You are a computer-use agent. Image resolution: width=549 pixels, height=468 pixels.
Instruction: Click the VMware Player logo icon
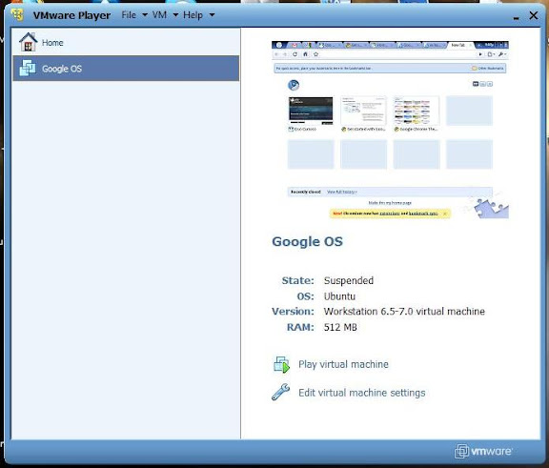[17, 14]
